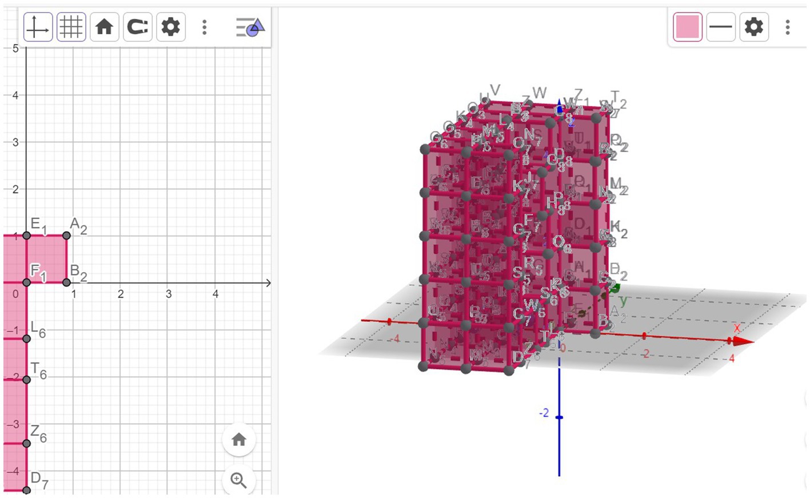The height and width of the screenshot is (498, 810).
Task: Select point A2 in the 2D view
Action: [67, 236]
